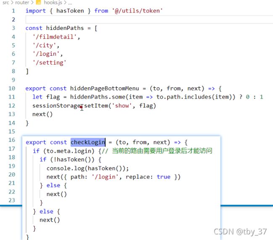Viewport: 273px width, 240px height.
Task: Click 'to.meta.login' condition
Action: [68, 151]
